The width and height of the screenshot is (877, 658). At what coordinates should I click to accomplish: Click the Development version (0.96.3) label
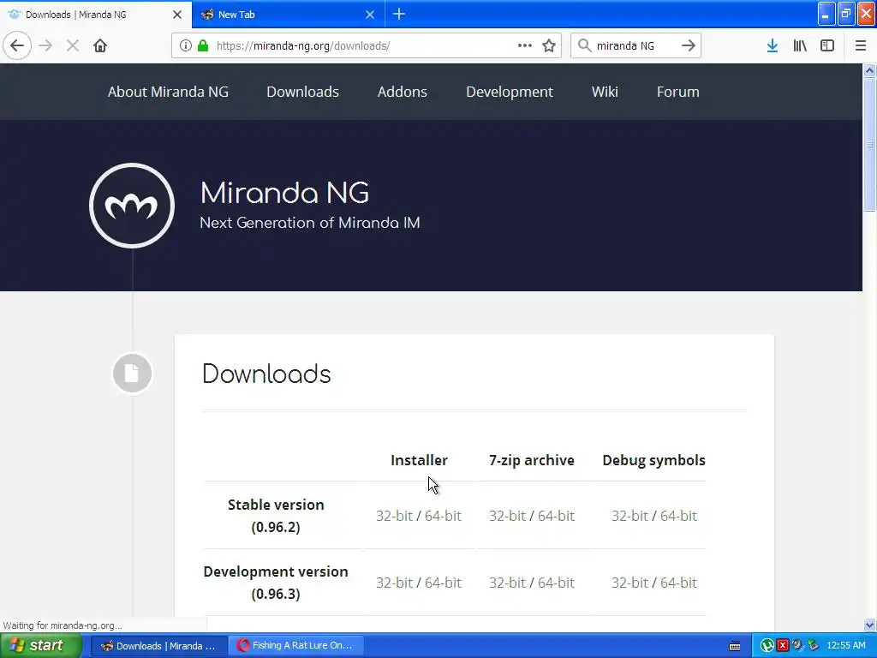pyautogui.click(x=276, y=583)
